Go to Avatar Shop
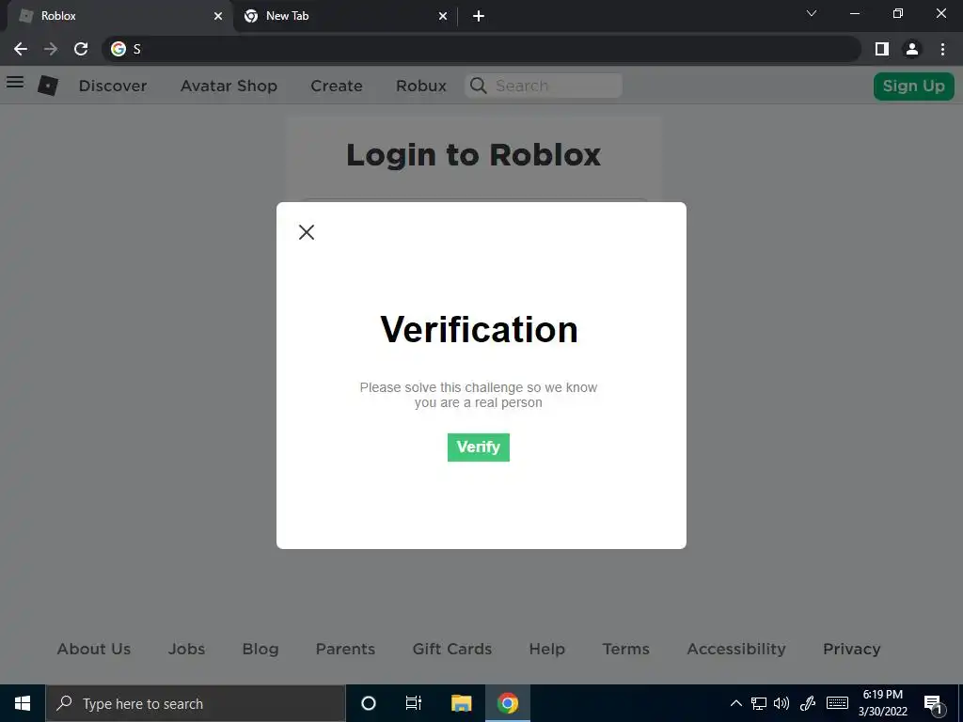The width and height of the screenshot is (963, 722). tap(229, 86)
